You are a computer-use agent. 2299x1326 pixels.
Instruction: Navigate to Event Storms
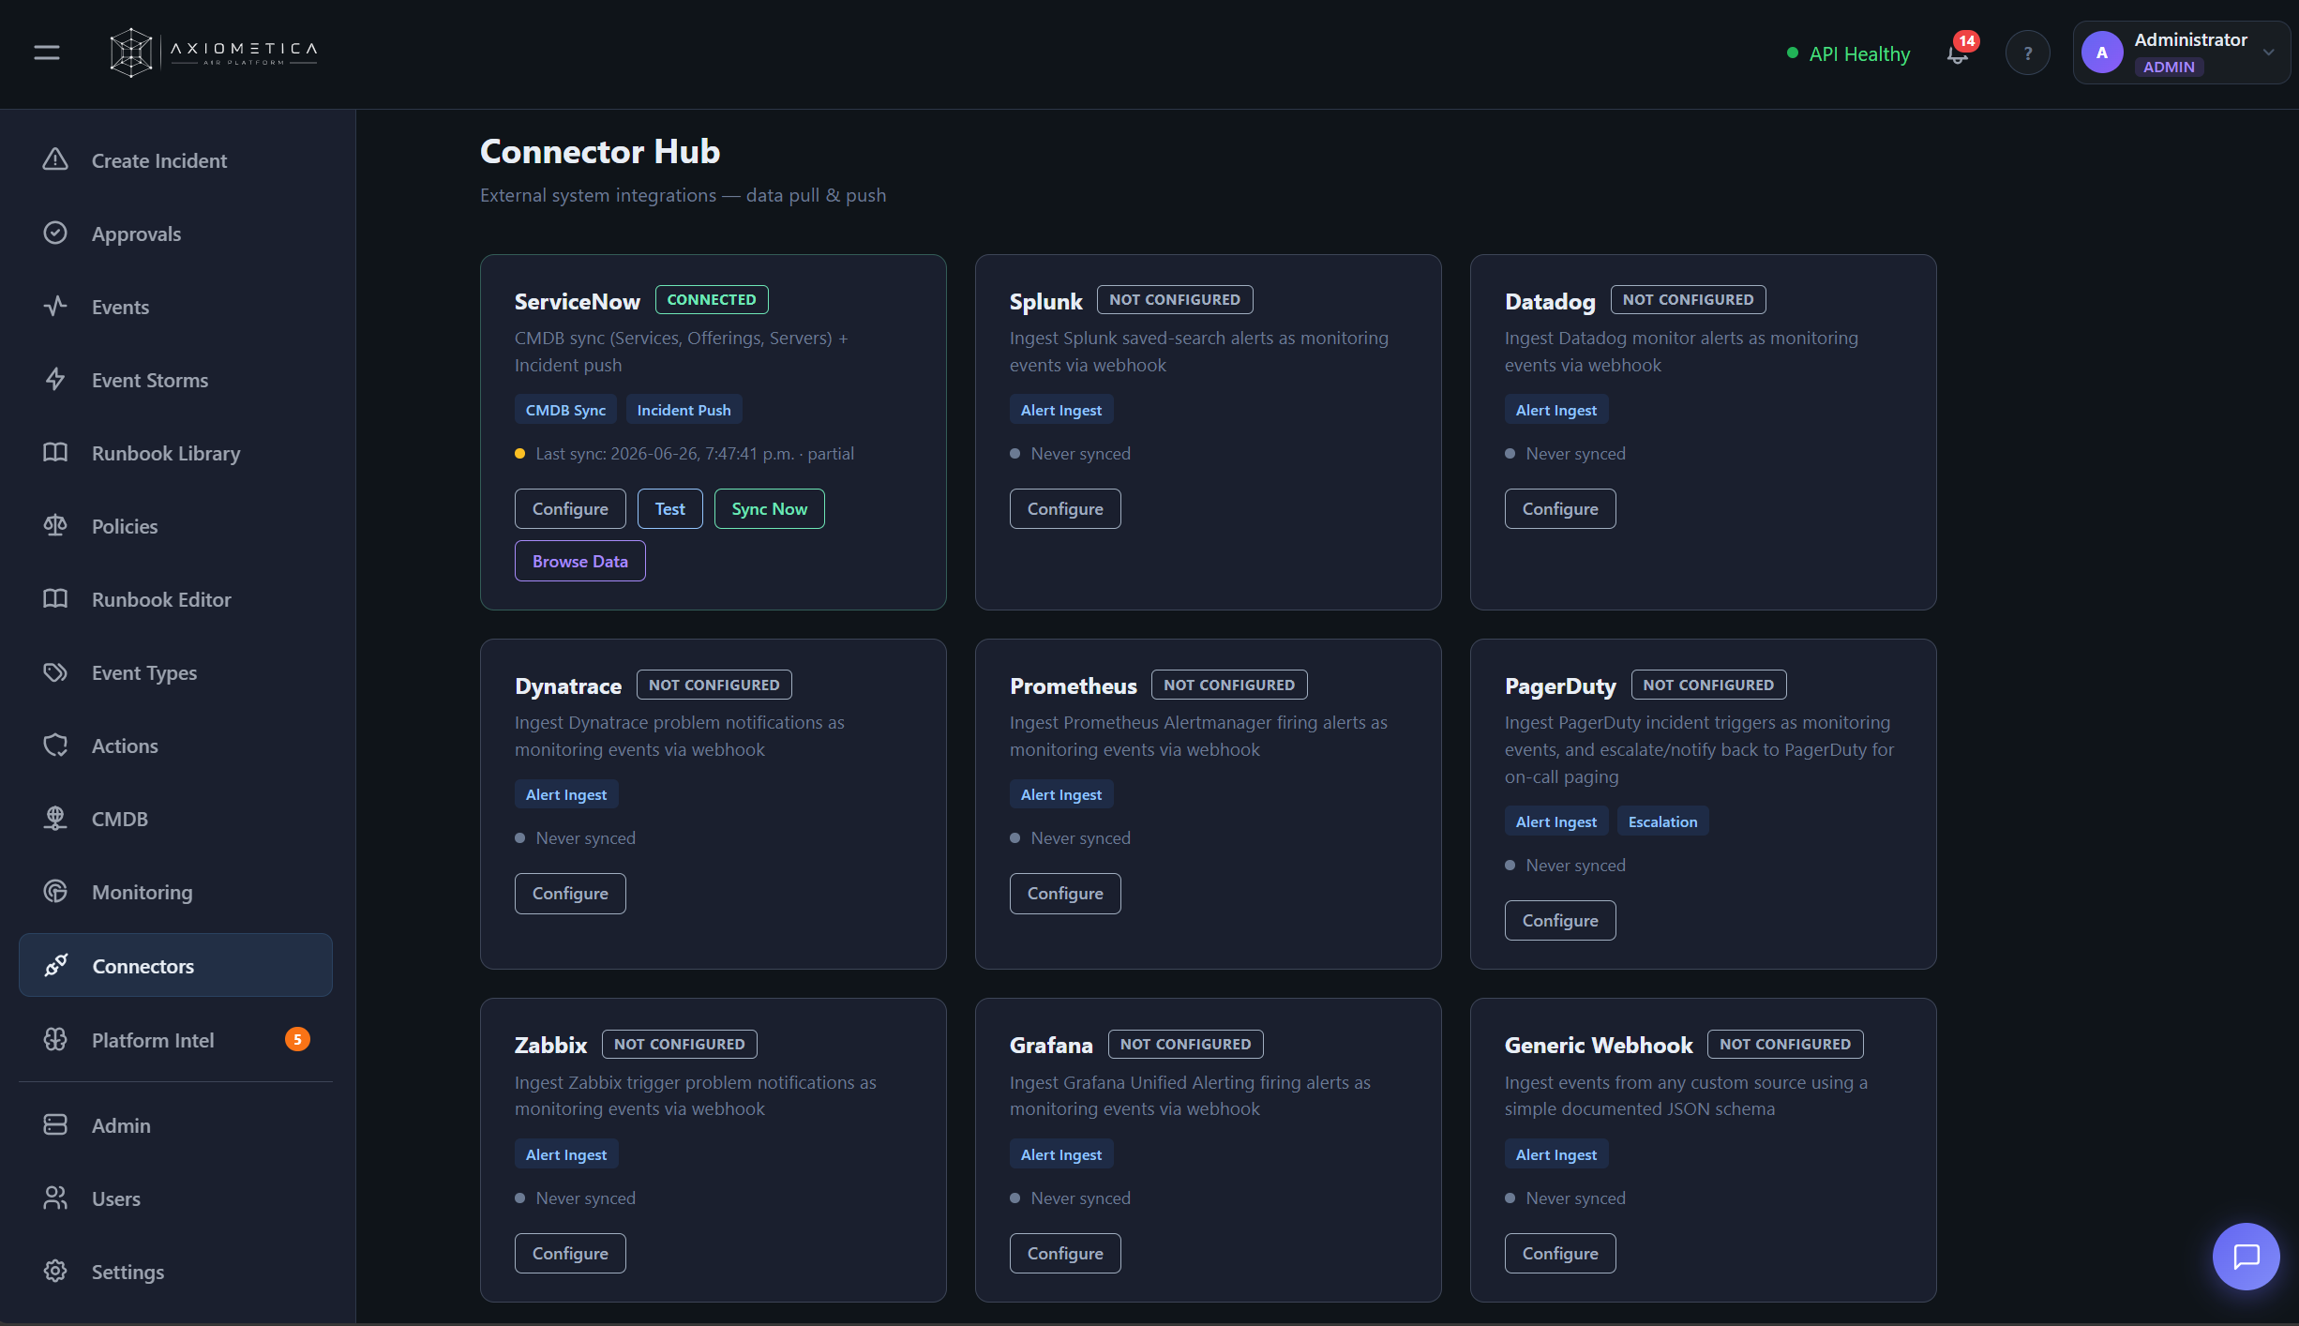(x=175, y=380)
